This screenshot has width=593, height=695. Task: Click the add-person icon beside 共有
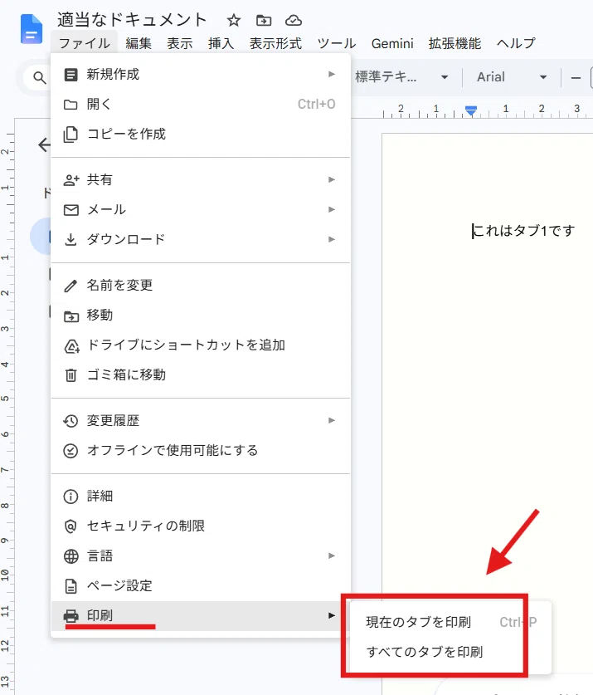[x=70, y=180]
